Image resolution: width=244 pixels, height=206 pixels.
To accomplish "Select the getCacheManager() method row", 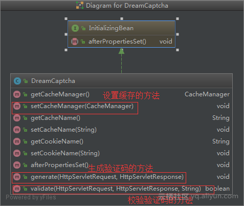I will 121,94.
